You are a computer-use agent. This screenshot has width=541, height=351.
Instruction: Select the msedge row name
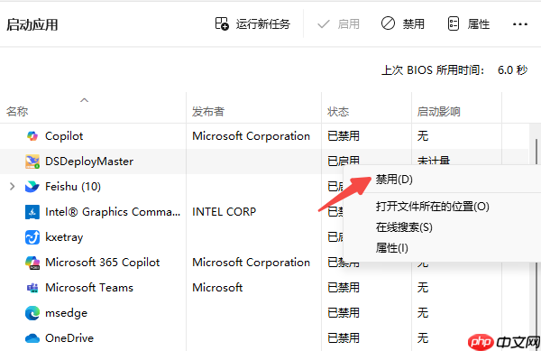[x=66, y=313]
